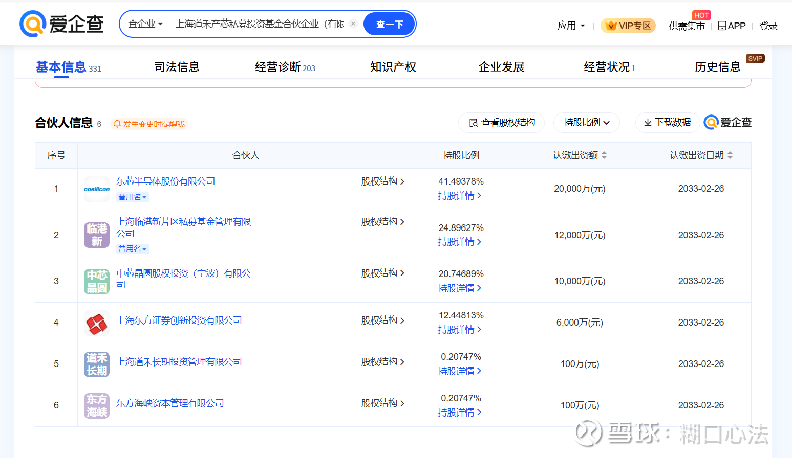Viewport: 792px width, 458px height.
Task: Open the 查企业 search type dropdown
Action: coord(145,24)
